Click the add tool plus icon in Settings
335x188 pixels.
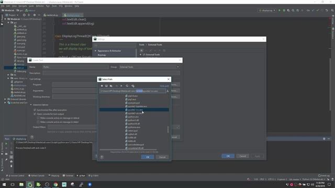pyautogui.click(x=141, y=51)
